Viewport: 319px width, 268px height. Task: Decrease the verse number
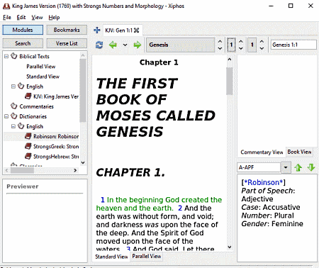tap(262, 48)
